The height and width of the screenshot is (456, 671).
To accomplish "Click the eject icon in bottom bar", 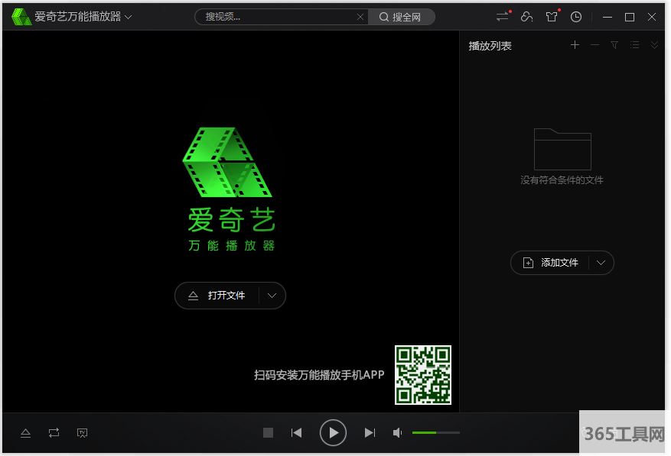I will point(25,433).
